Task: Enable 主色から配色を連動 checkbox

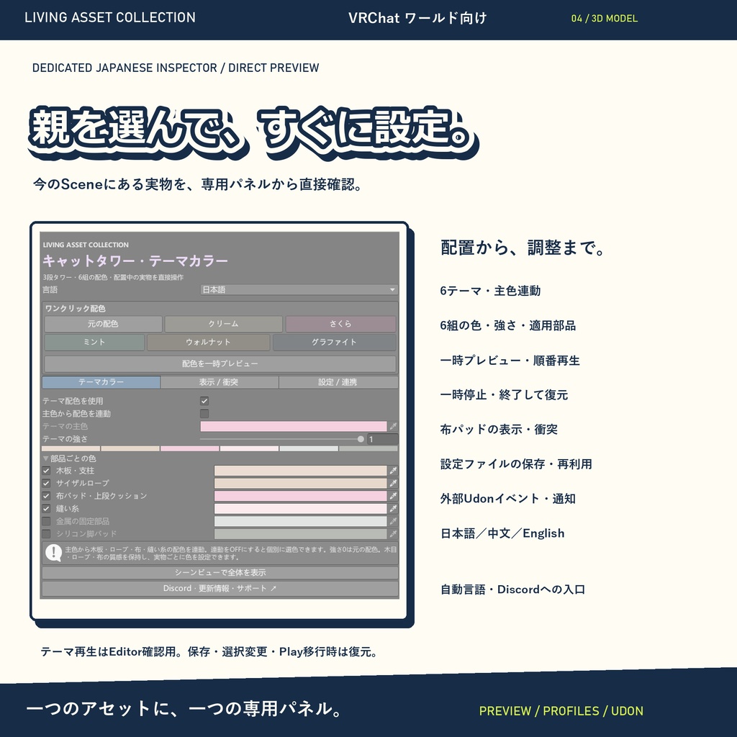Action: pyautogui.click(x=204, y=414)
